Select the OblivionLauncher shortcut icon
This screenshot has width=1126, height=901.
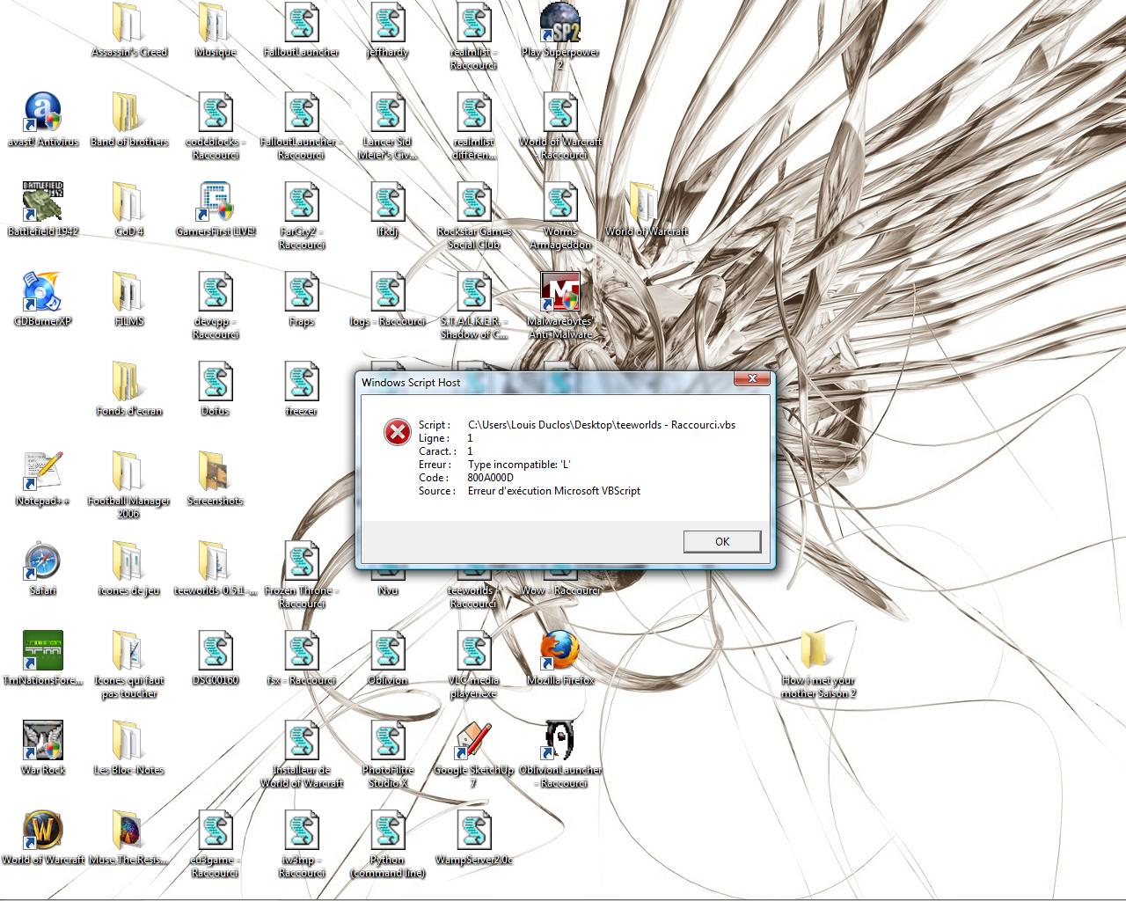(559, 742)
